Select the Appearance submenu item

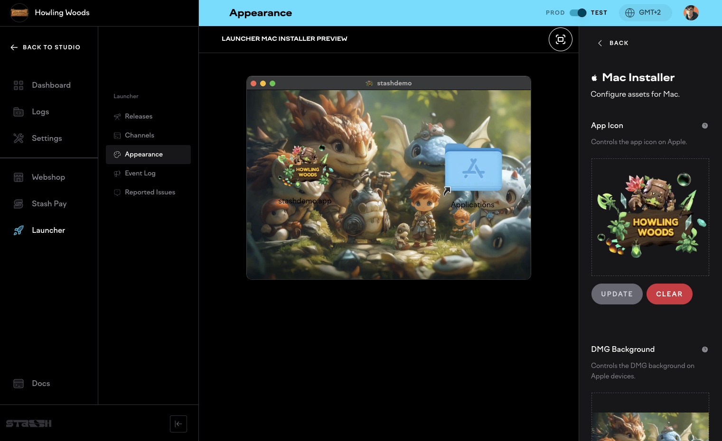[x=148, y=155]
